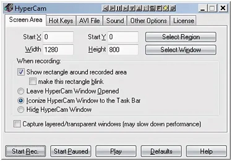Open the Help button
Viewport: 232px width, 161px height.
pos(206,151)
